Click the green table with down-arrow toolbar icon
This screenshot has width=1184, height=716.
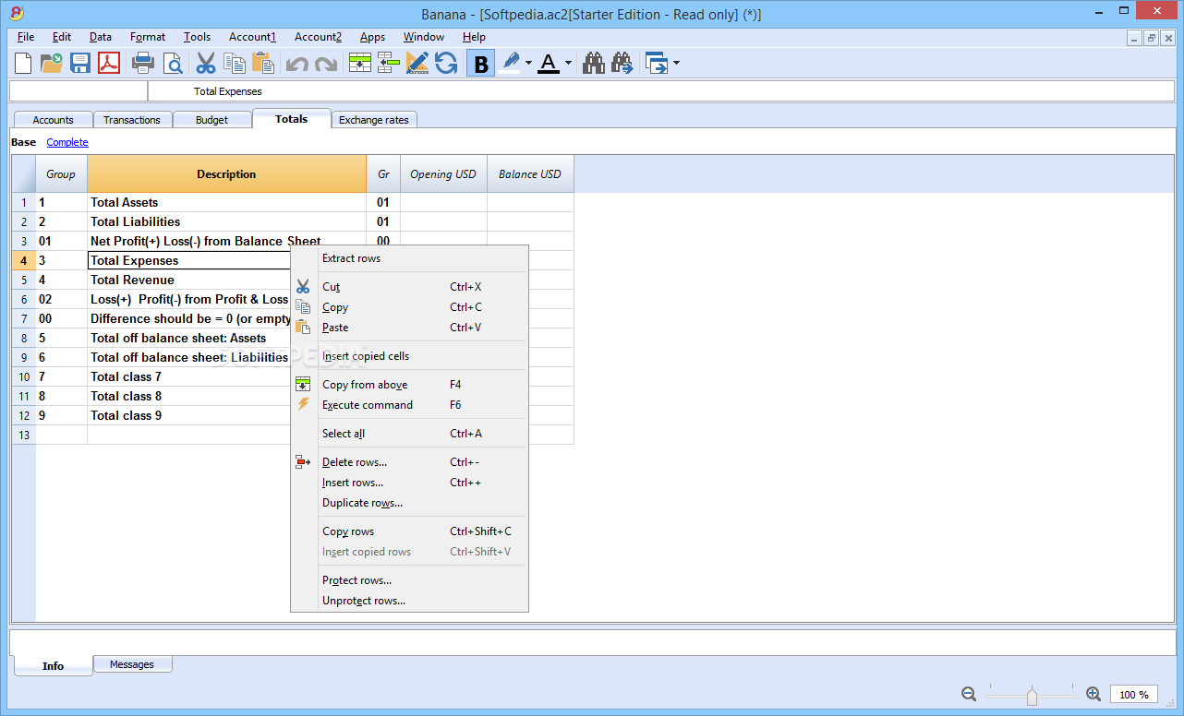[359, 63]
